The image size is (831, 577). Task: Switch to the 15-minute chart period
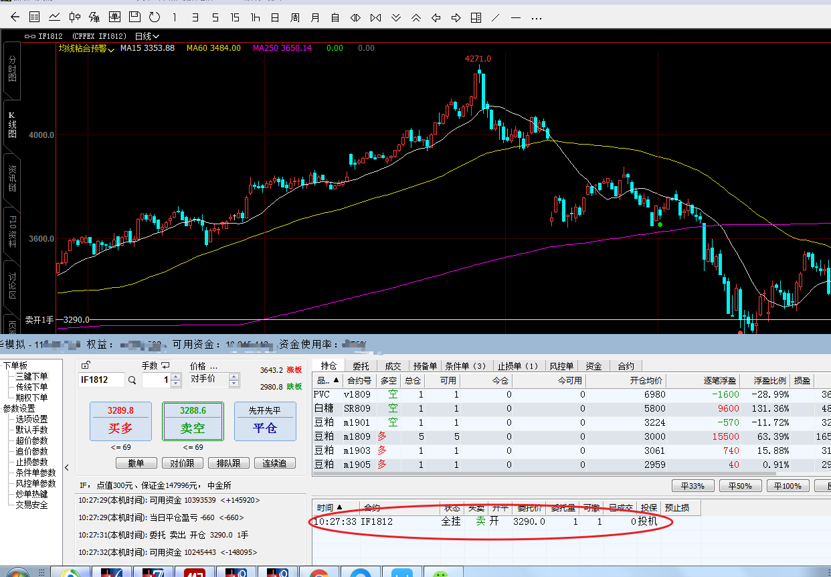(235, 17)
